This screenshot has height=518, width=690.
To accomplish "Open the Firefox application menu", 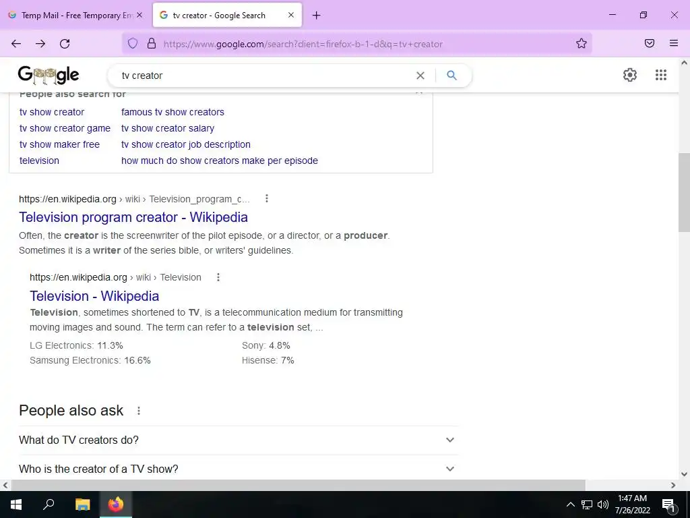I will click(674, 43).
